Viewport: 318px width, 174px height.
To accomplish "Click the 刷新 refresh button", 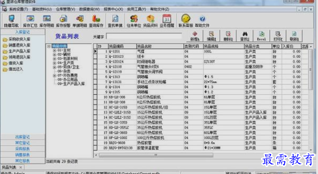I will click(x=294, y=36).
